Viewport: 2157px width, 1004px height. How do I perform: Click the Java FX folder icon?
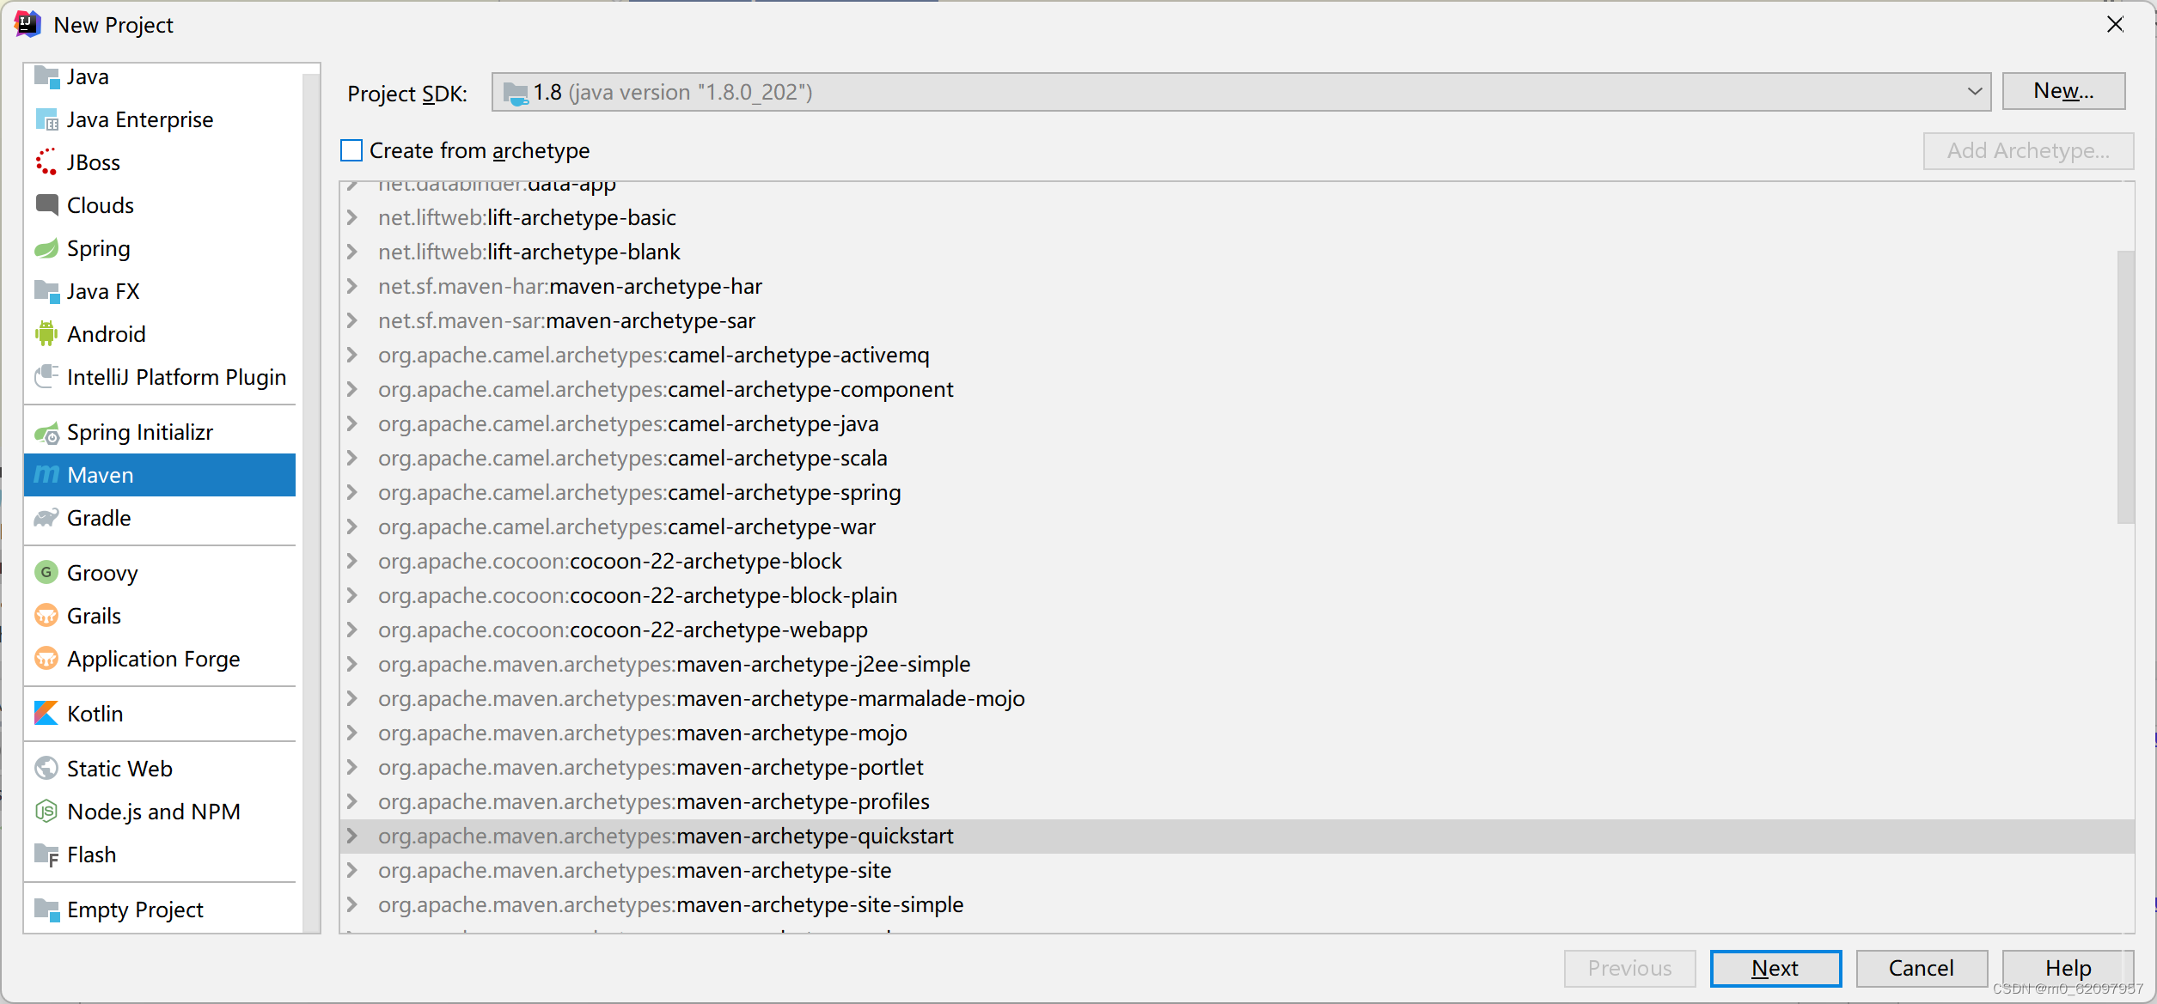coord(46,291)
